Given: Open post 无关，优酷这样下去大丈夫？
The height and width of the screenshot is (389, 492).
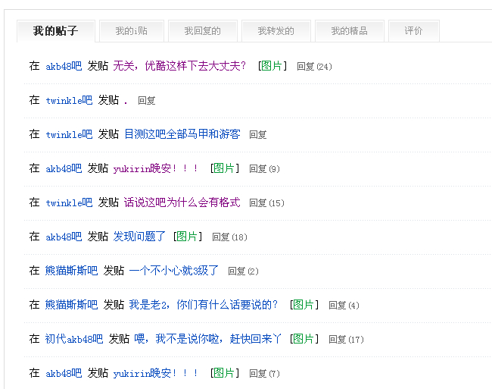Looking at the screenshot, I should click(179, 66).
